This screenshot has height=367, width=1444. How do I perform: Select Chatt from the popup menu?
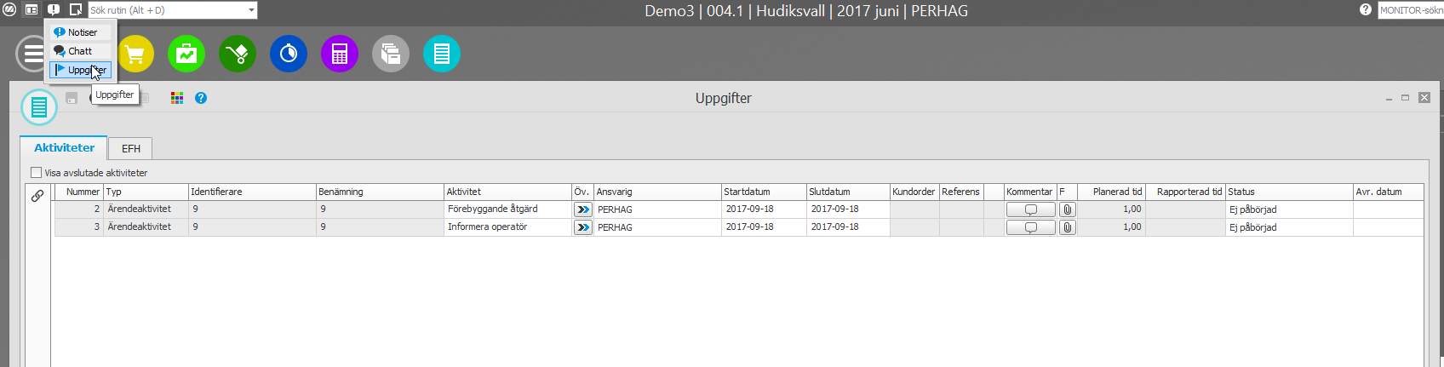point(80,51)
